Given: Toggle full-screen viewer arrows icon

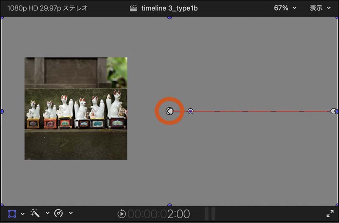Looking at the screenshot, I should (x=330, y=214).
